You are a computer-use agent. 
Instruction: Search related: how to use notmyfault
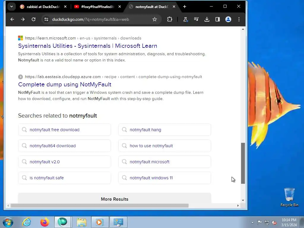pos(164,146)
